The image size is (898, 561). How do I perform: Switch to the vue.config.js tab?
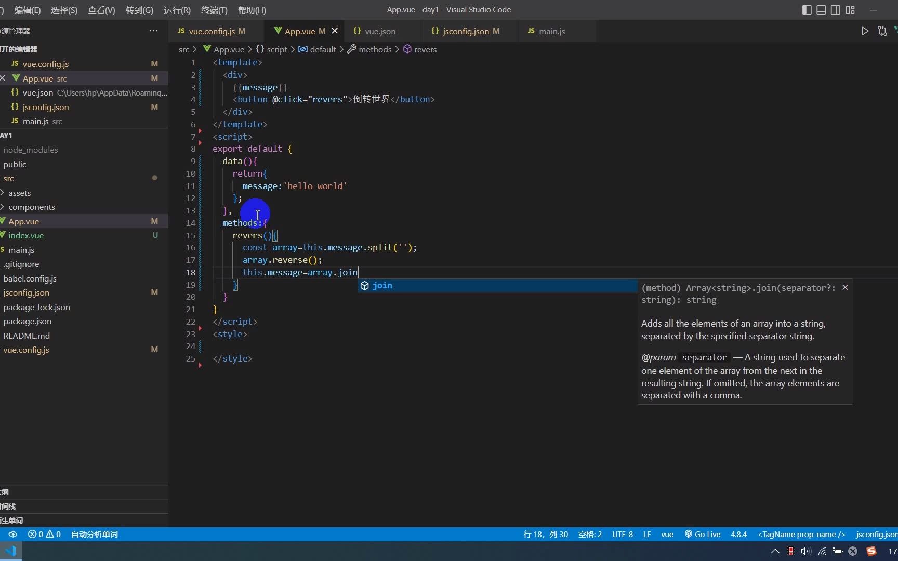tap(212, 31)
